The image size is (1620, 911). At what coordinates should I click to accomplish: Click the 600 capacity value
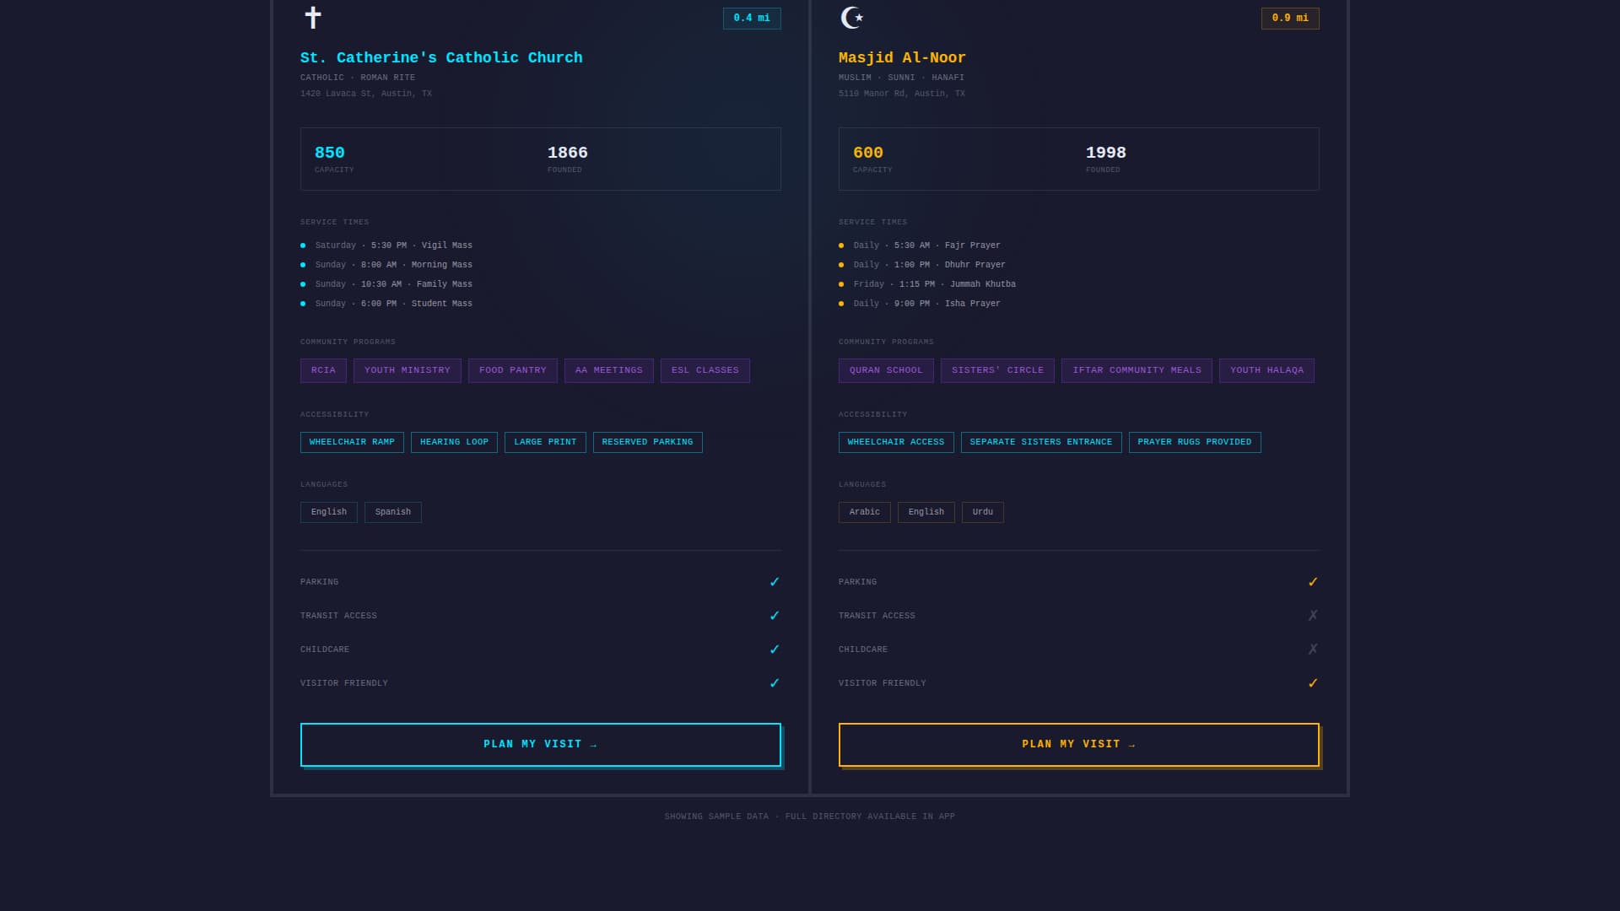point(868,153)
